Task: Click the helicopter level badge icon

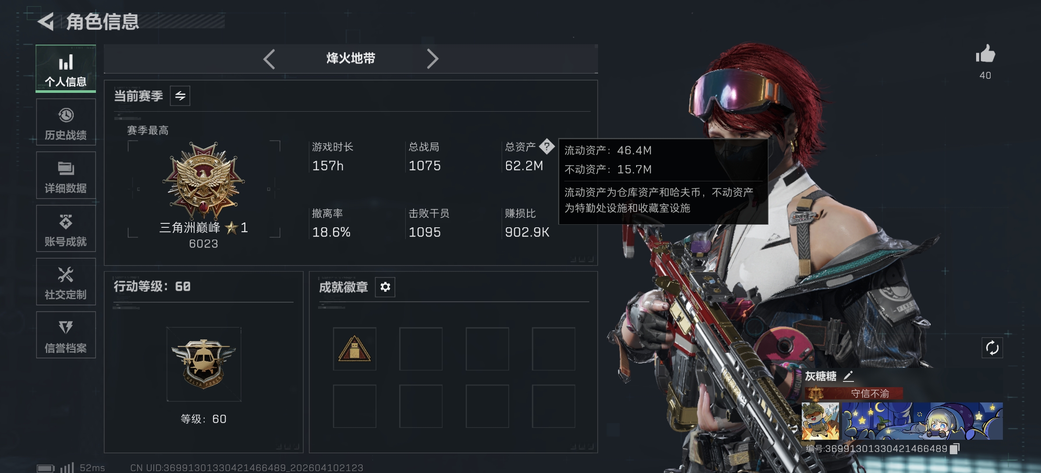Action: point(203,364)
